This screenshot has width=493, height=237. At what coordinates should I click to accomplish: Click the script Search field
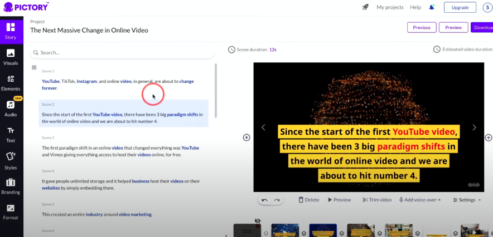(x=123, y=52)
